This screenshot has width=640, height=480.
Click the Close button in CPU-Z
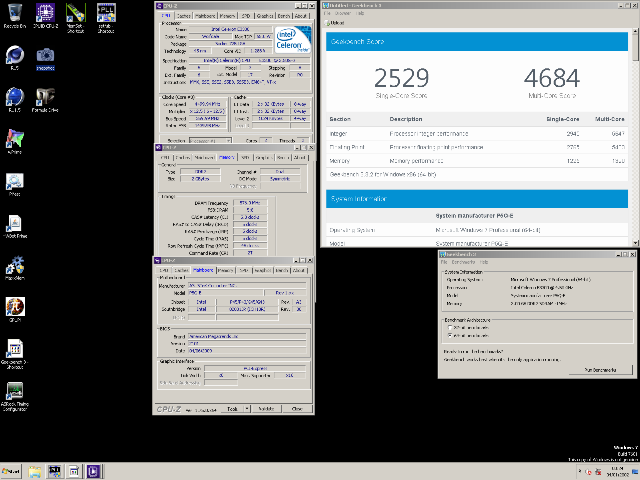tap(297, 409)
